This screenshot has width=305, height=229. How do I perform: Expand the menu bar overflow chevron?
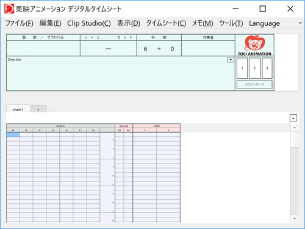[x=300, y=23]
